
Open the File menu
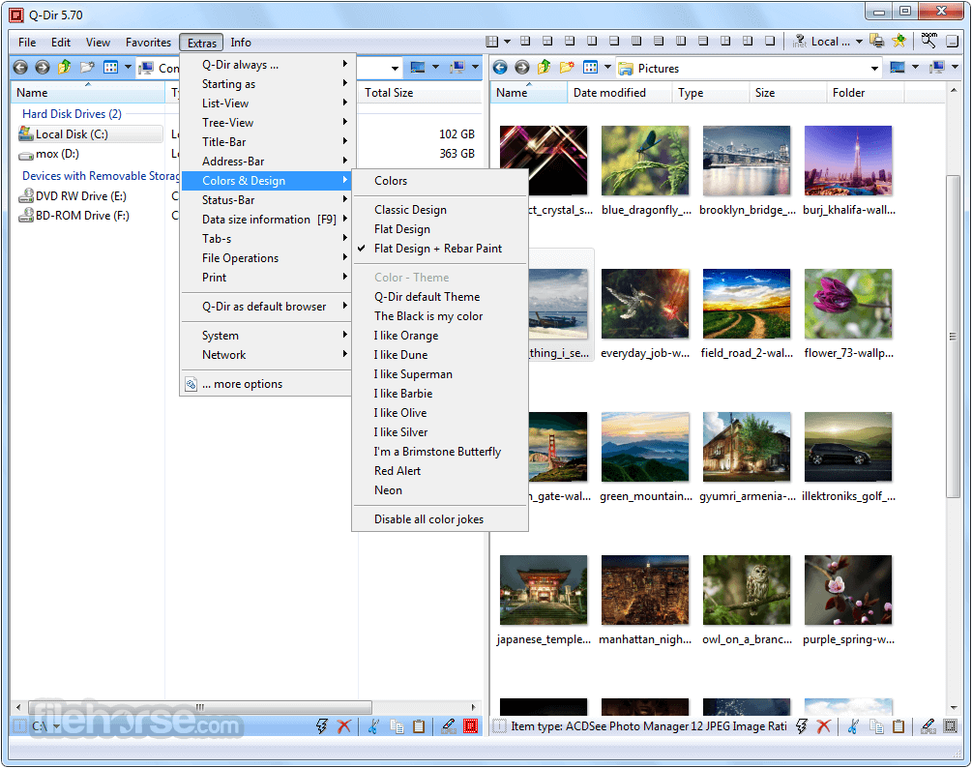[x=27, y=43]
